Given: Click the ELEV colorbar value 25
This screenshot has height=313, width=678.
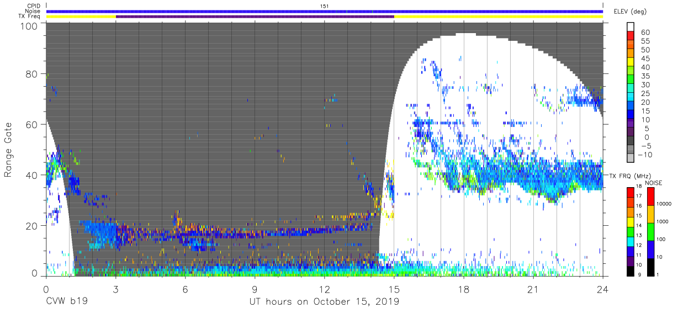Looking at the screenshot, I should [x=645, y=93].
